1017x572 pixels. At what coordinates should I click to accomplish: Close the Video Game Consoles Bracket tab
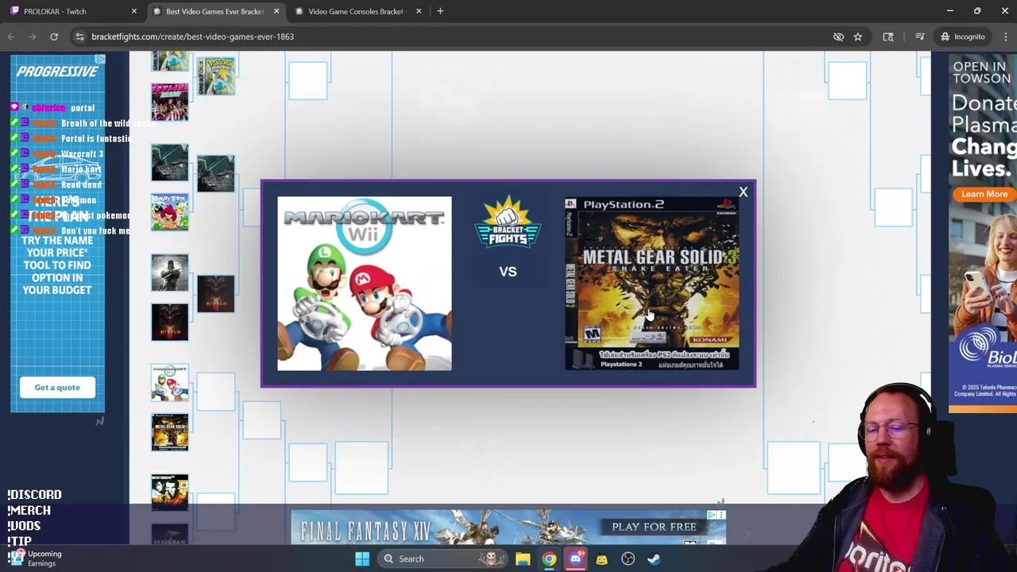tap(417, 11)
